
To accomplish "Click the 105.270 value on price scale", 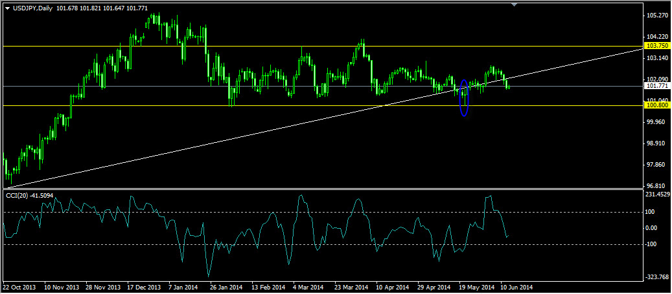I will 658,16.
